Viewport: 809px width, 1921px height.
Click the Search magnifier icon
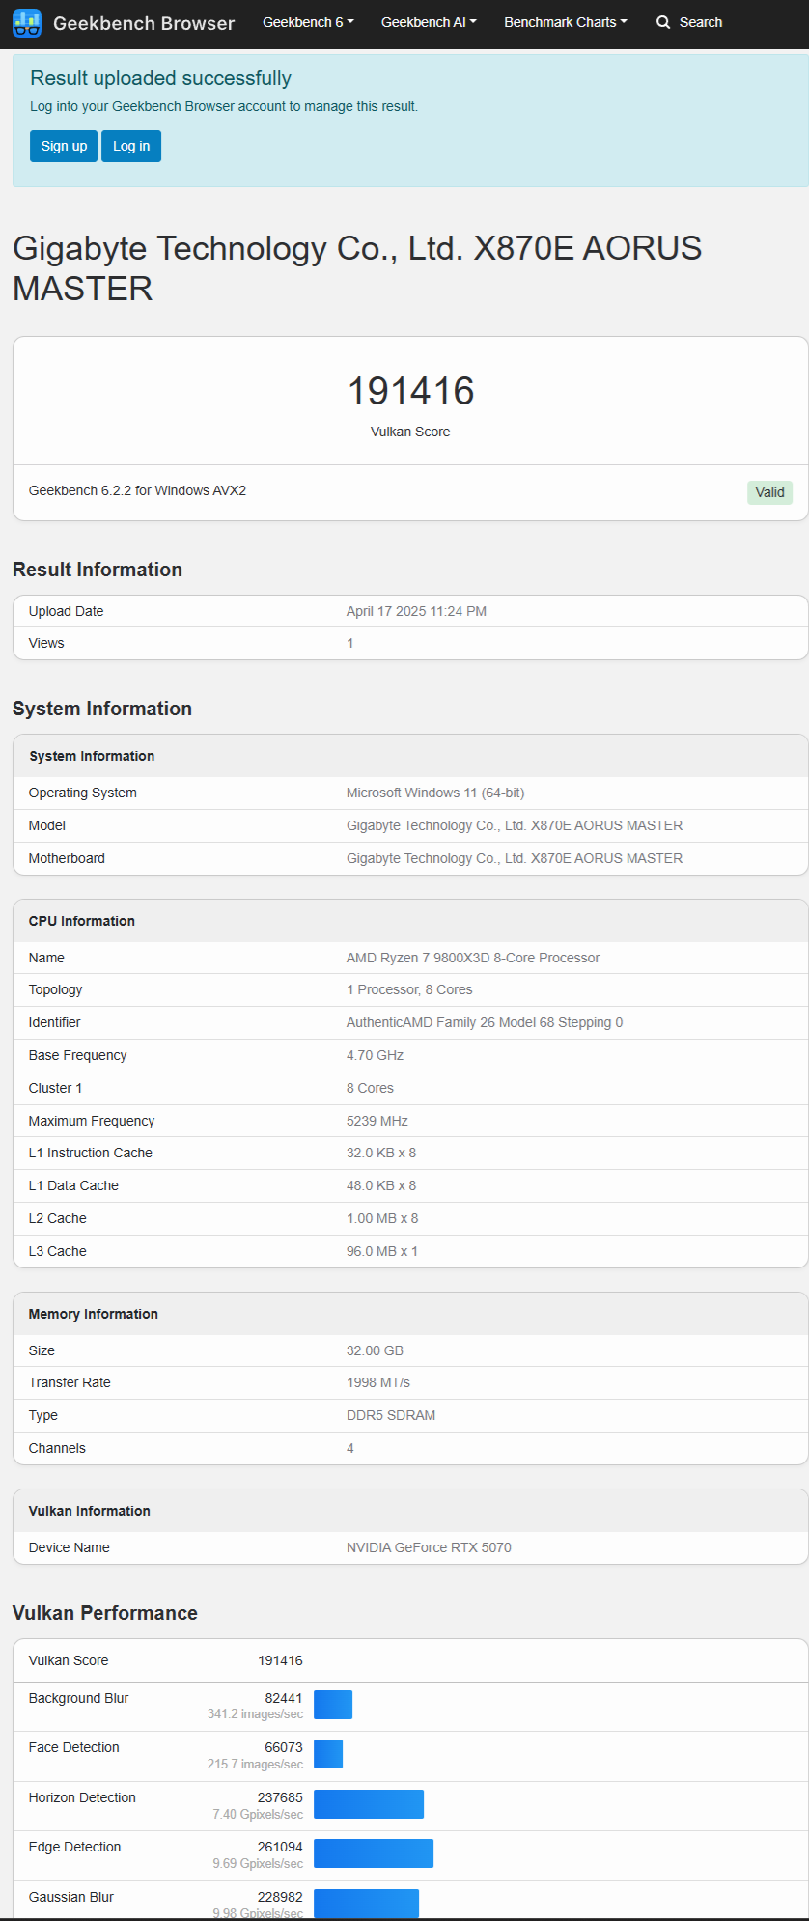pos(663,22)
